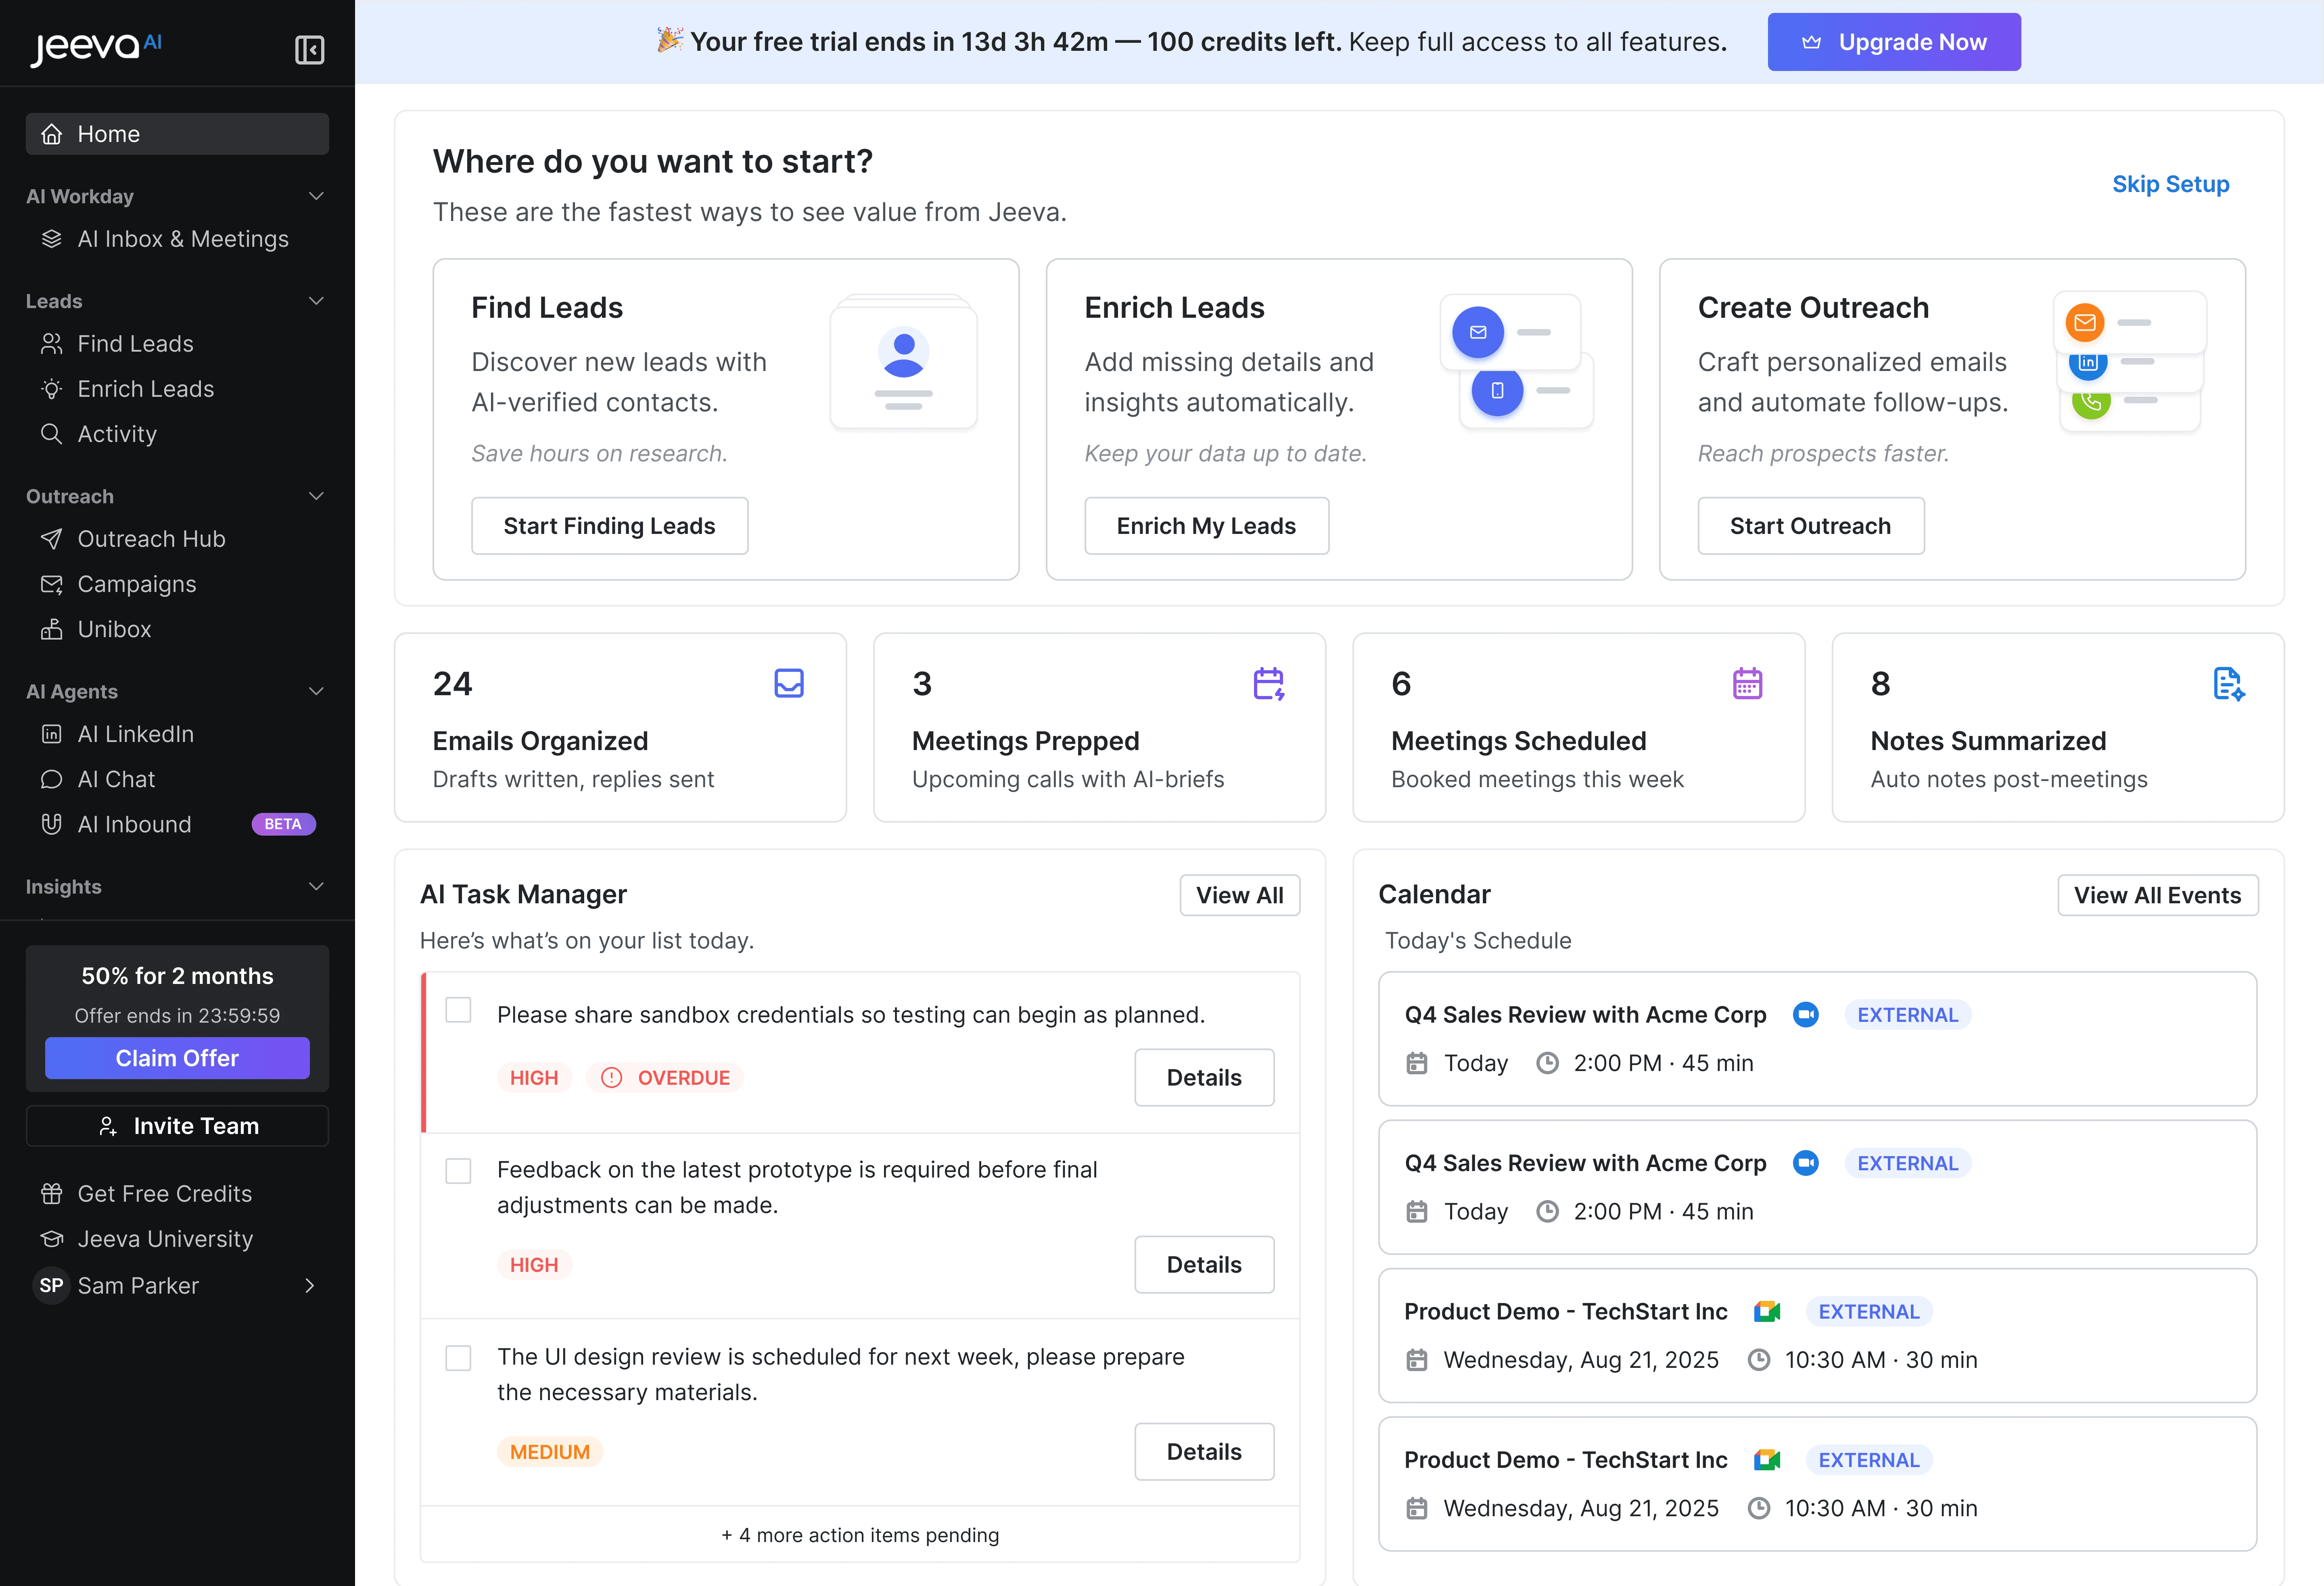Expand the Insights section chevron
The height and width of the screenshot is (1586, 2324).
316,886
